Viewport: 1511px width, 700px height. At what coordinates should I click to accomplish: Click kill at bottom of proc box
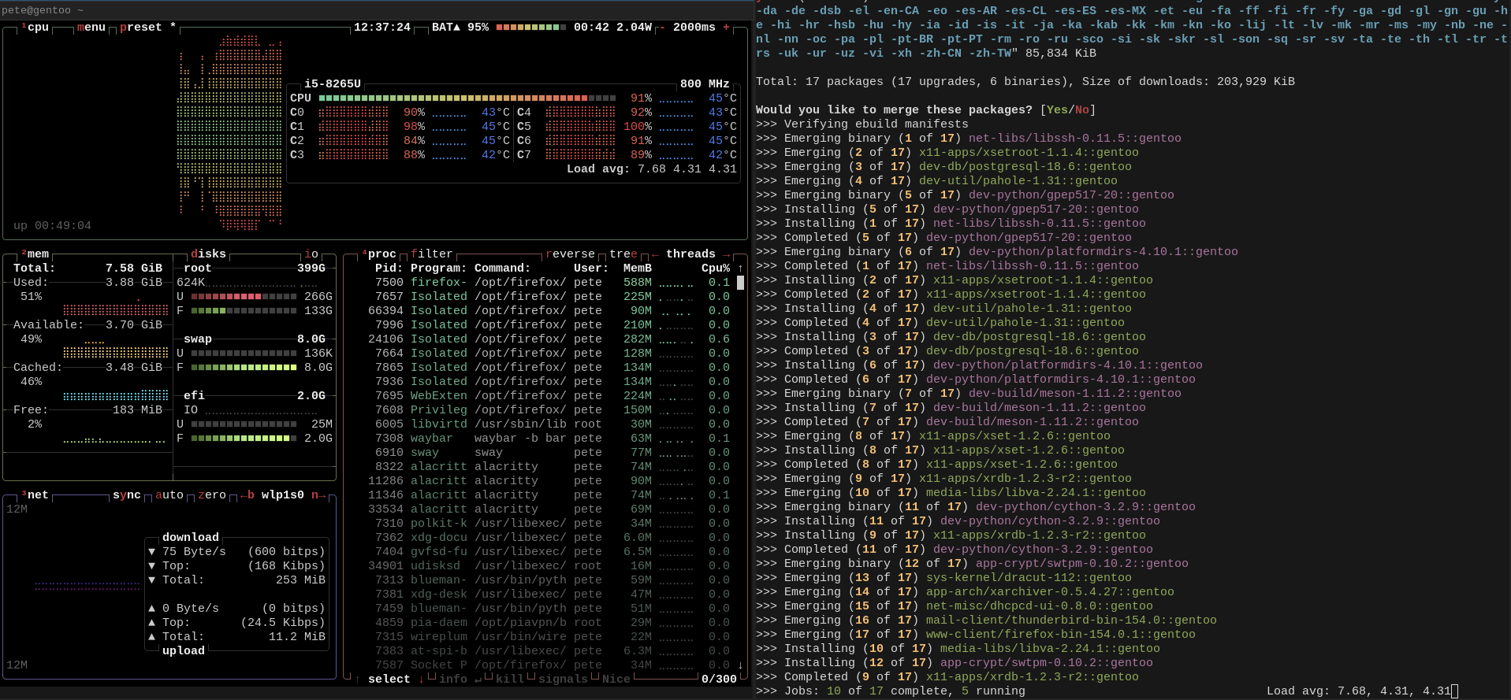(510, 680)
